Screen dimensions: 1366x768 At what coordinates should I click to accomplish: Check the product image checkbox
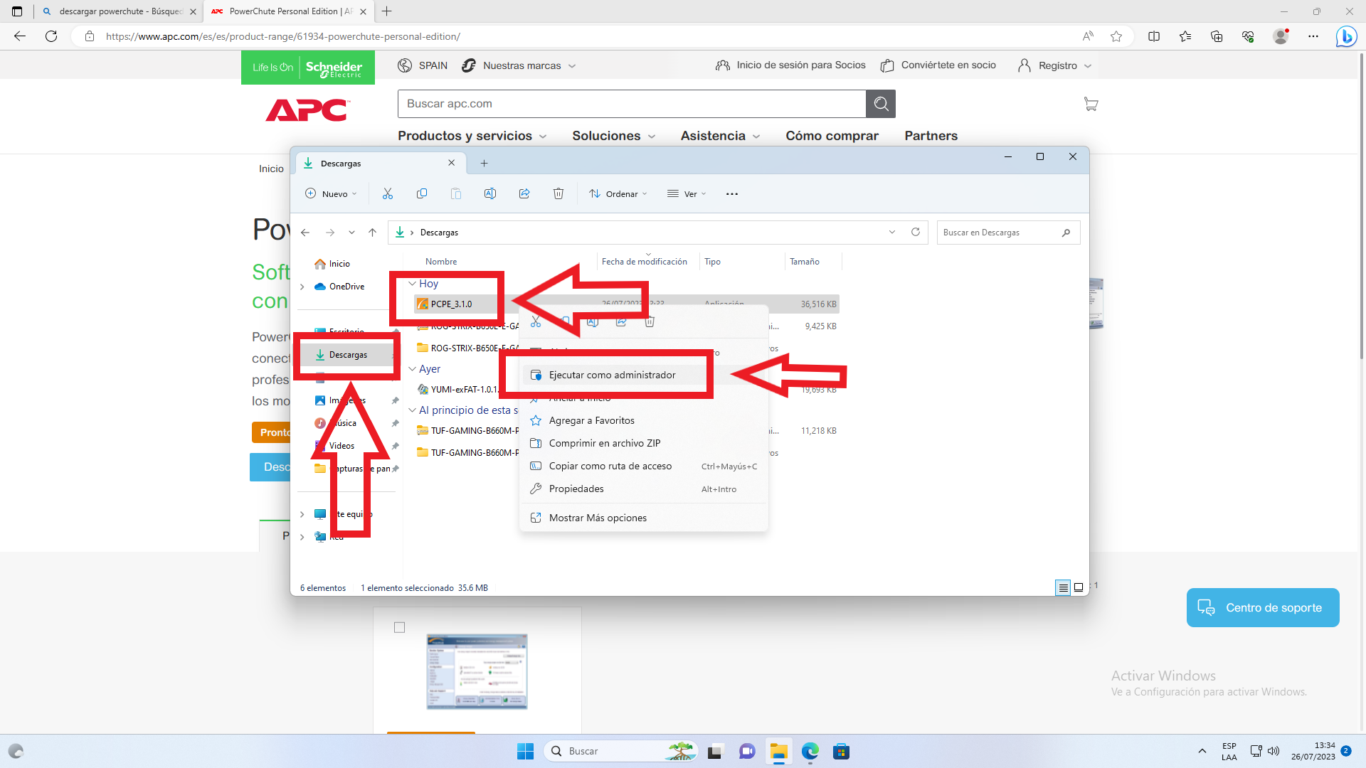[x=400, y=627]
